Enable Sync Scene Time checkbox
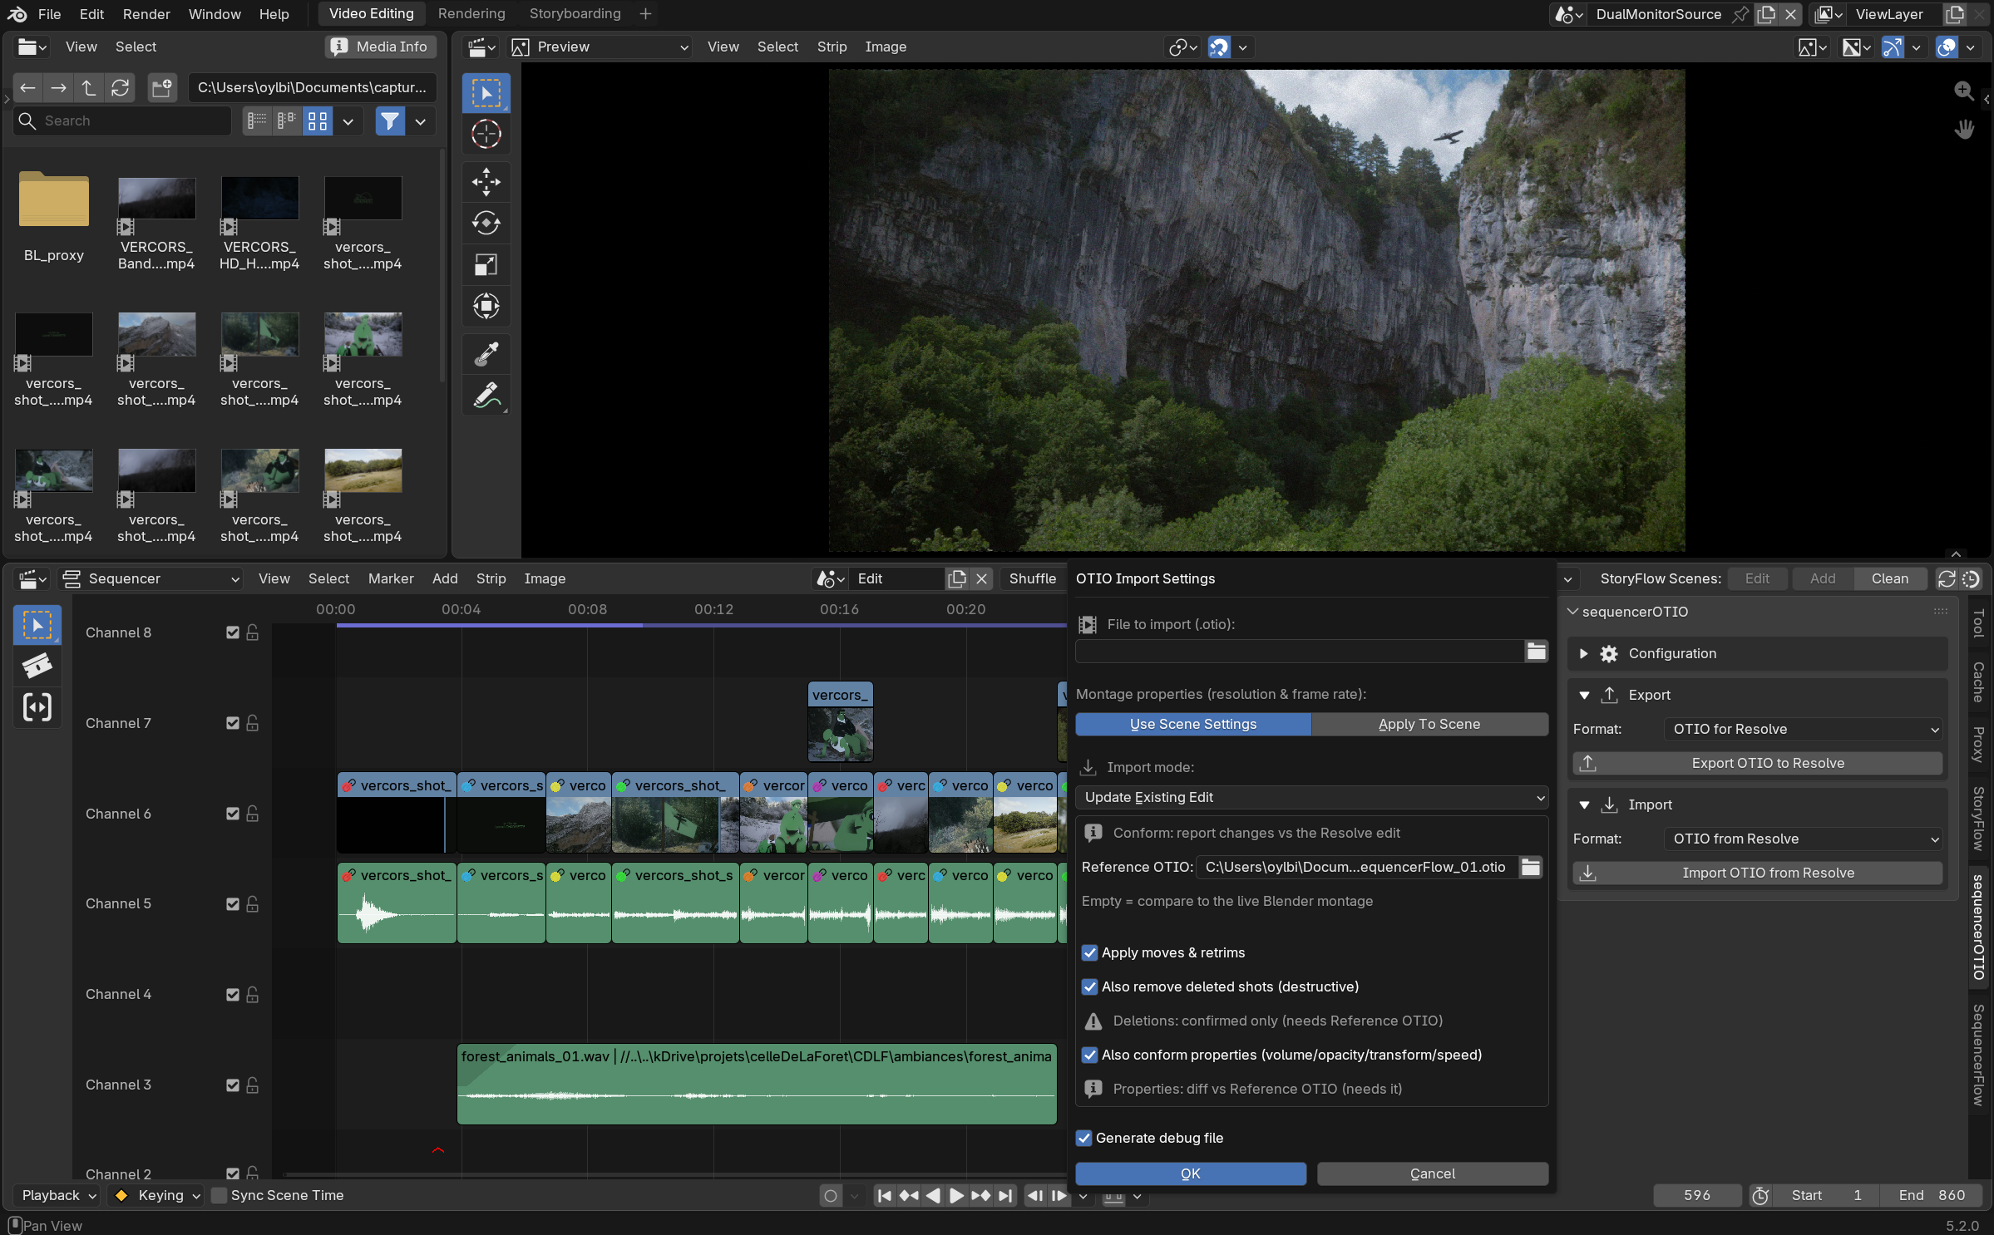1994x1235 pixels. point(220,1195)
